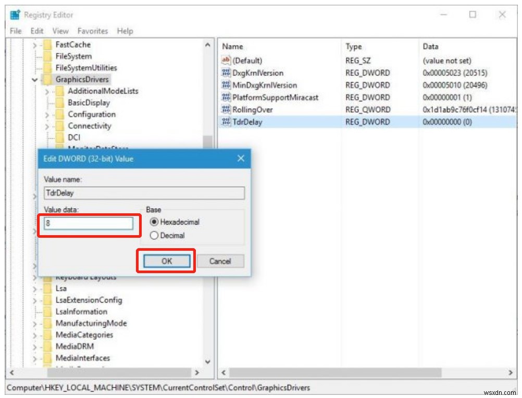Confirm the DWORD edit with OK
Viewport: 522px width, 398px height.
167,261
